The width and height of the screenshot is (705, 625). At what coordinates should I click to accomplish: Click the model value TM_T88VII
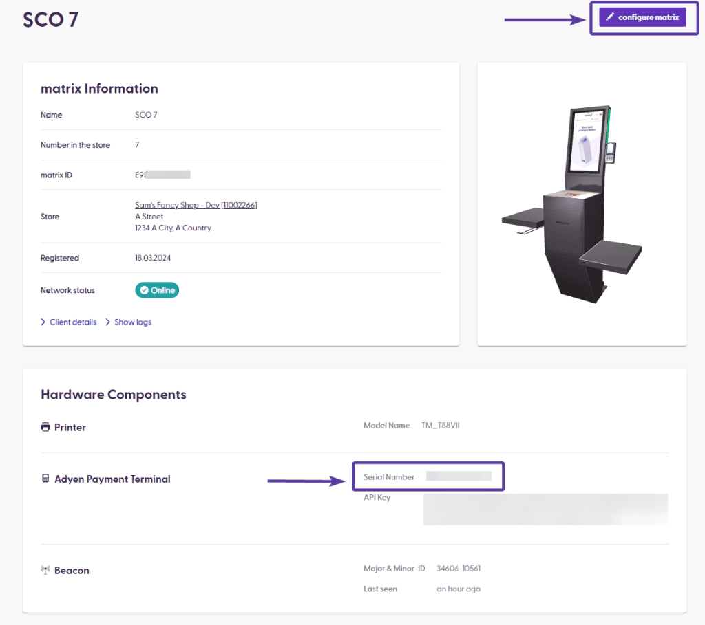tap(440, 425)
